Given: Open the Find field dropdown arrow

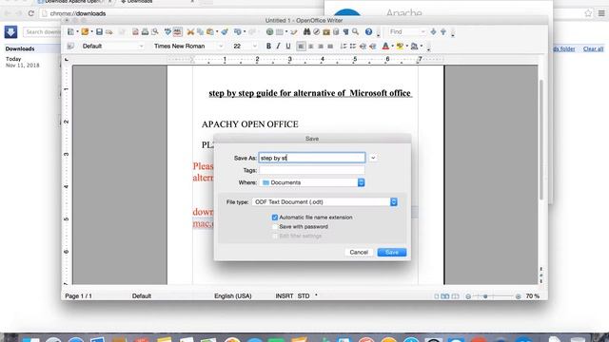Looking at the screenshot, I should coord(422,31).
